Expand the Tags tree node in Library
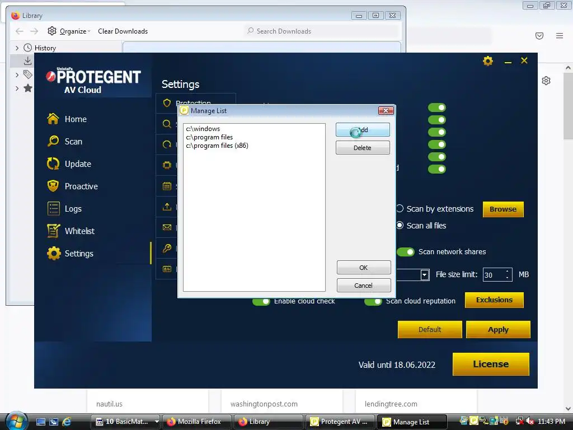The width and height of the screenshot is (573, 430). tap(17, 74)
